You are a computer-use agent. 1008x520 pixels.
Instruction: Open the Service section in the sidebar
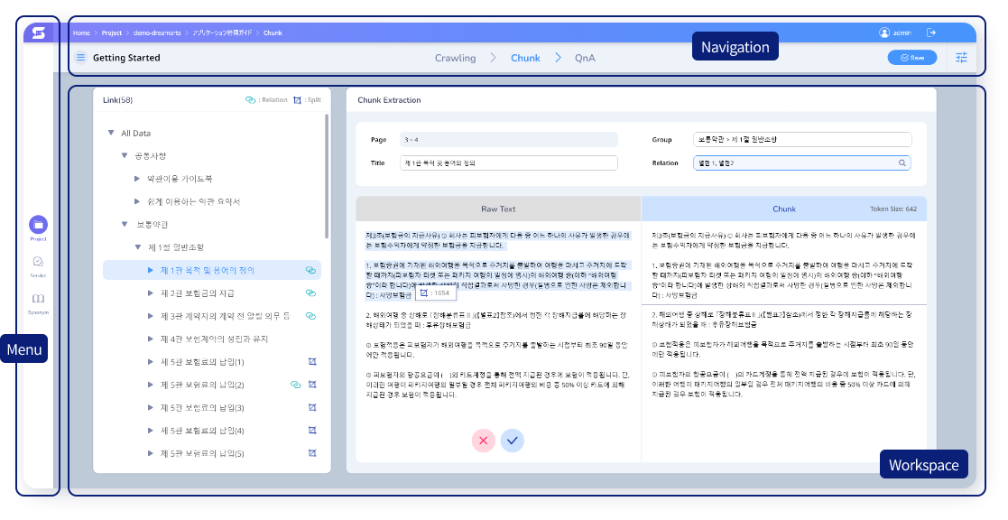click(38, 264)
